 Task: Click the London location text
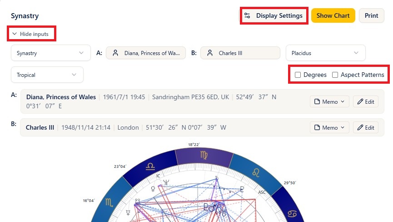(128, 127)
